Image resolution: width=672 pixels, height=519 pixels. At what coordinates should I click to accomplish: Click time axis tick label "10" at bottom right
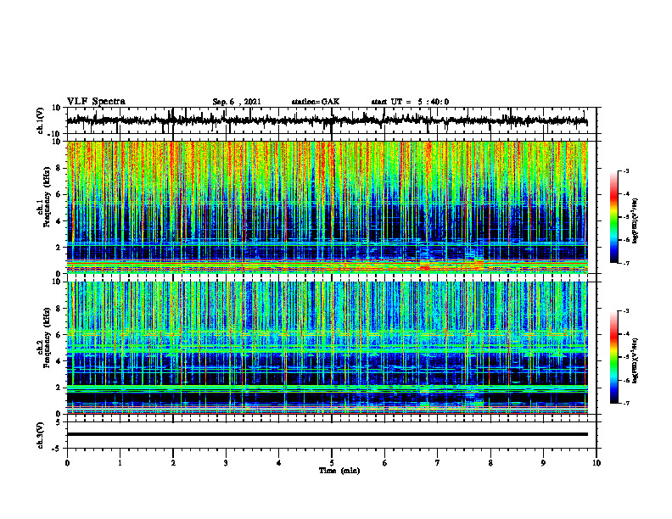point(596,463)
